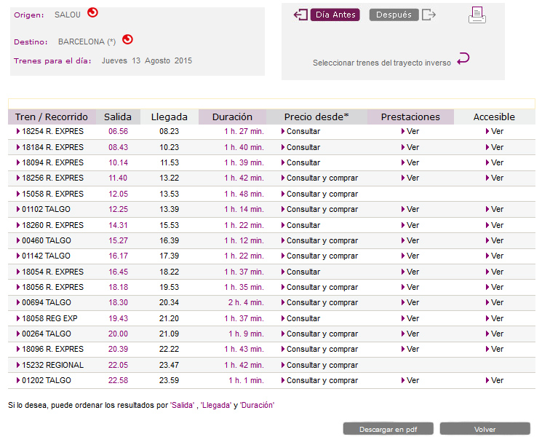558x437 pixels.
Task: Consultar price for the 14.31 departure
Action: tap(300, 226)
